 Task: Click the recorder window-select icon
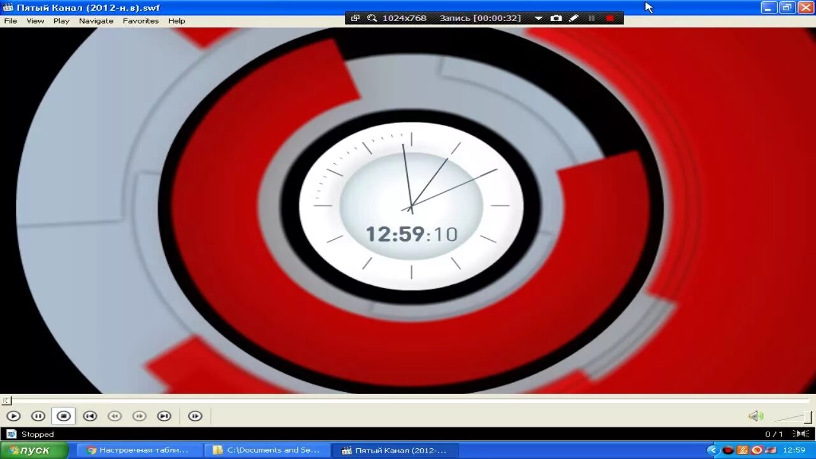355,18
